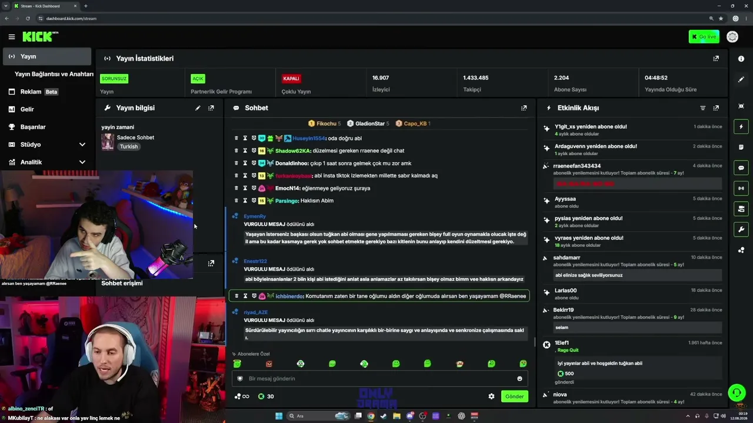Open Capo_KB's leaderboard entry

pyautogui.click(x=413, y=124)
